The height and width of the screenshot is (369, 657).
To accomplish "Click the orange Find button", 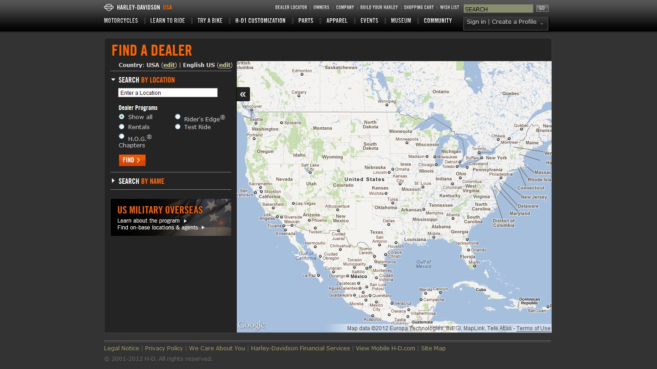I will [x=132, y=160].
